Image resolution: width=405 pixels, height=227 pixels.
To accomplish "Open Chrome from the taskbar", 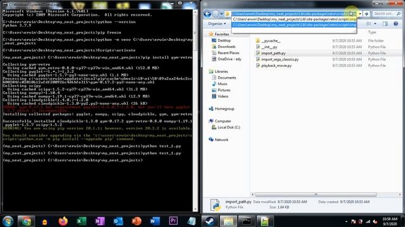I will point(26,221).
